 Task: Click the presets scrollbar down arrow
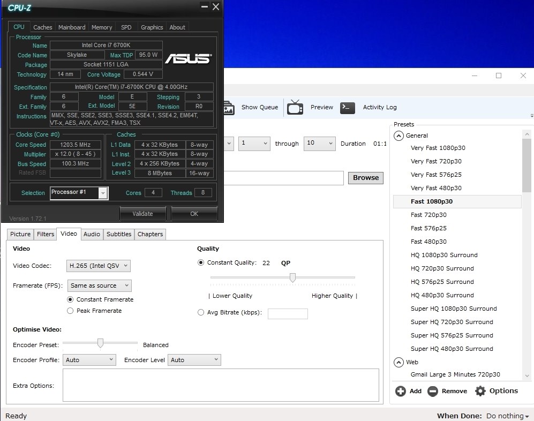527,376
